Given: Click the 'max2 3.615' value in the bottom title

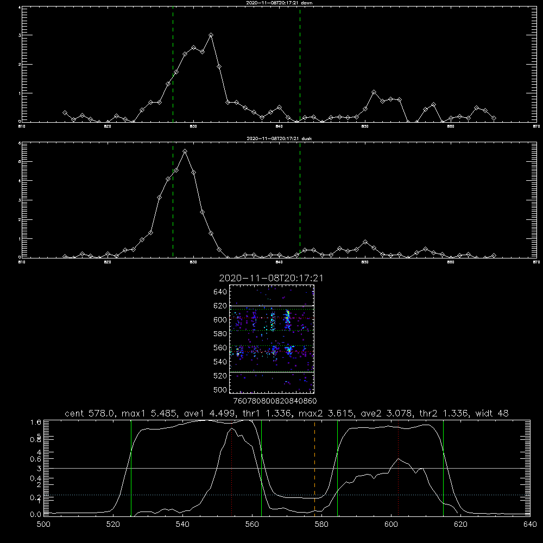Looking at the screenshot, I should [327, 413].
